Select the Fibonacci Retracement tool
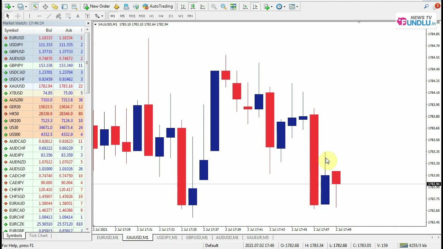This screenshot has height=249, width=443. coord(68,16)
